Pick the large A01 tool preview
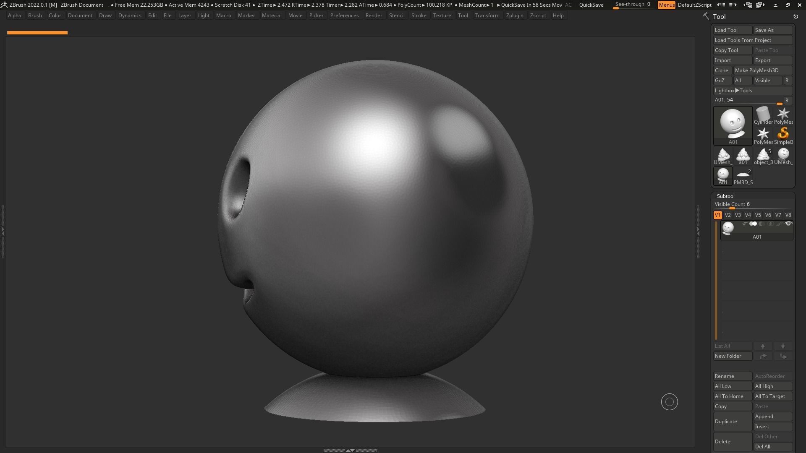Screen dimensions: 806x453 pyautogui.click(x=733, y=125)
